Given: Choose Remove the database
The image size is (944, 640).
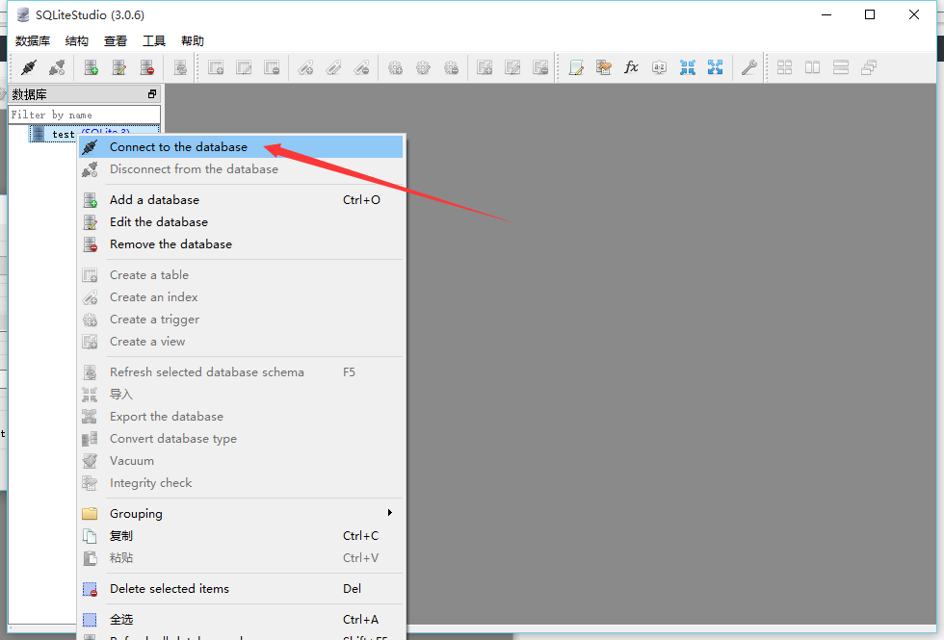Looking at the screenshot, I should [x=241, y=244].
